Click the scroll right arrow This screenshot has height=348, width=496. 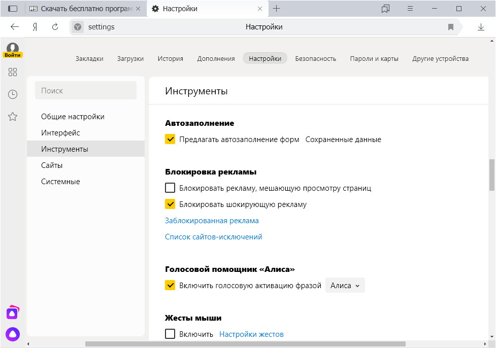[485, 344]
